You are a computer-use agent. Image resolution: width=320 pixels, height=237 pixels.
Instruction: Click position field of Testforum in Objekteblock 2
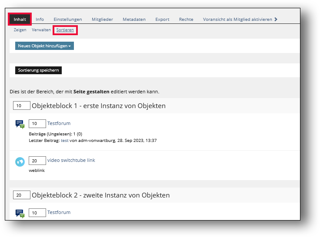[x=37, y=213]
